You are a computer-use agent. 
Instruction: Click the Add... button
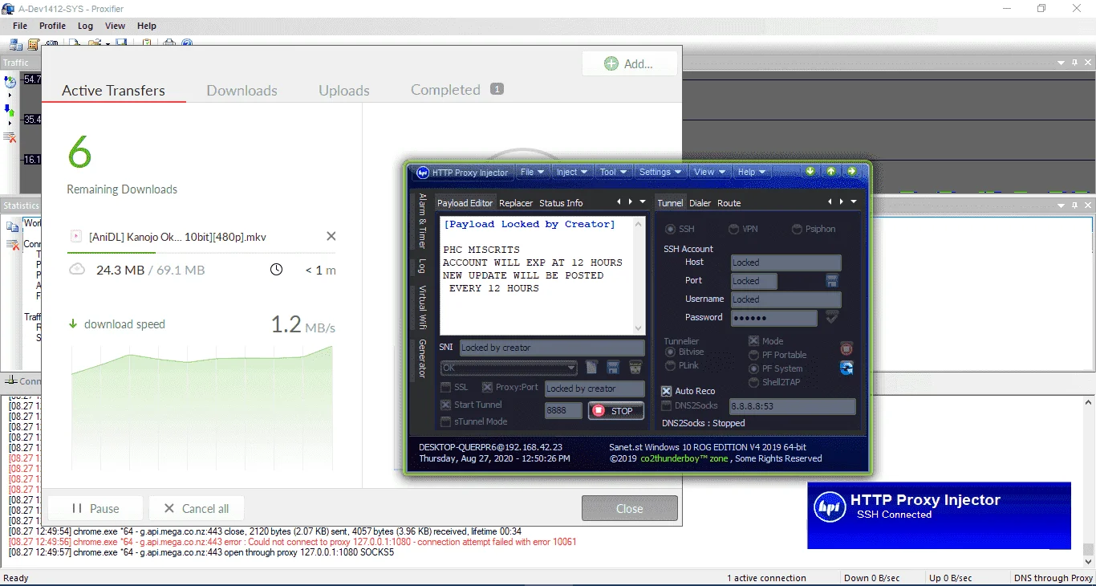pyautogui.click(x=630, y=63)
